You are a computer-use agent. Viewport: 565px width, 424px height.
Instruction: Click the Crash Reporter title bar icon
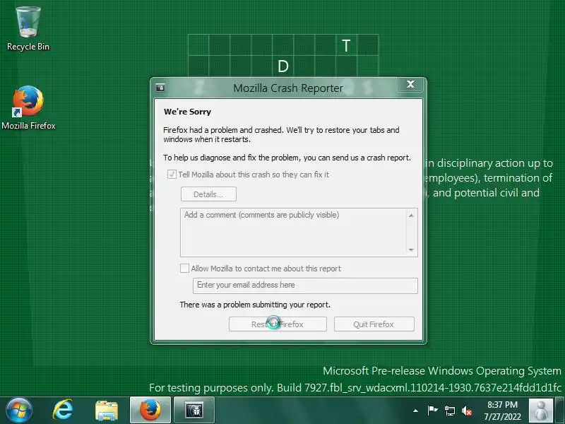pyautogui.click(x=160, y=88)
